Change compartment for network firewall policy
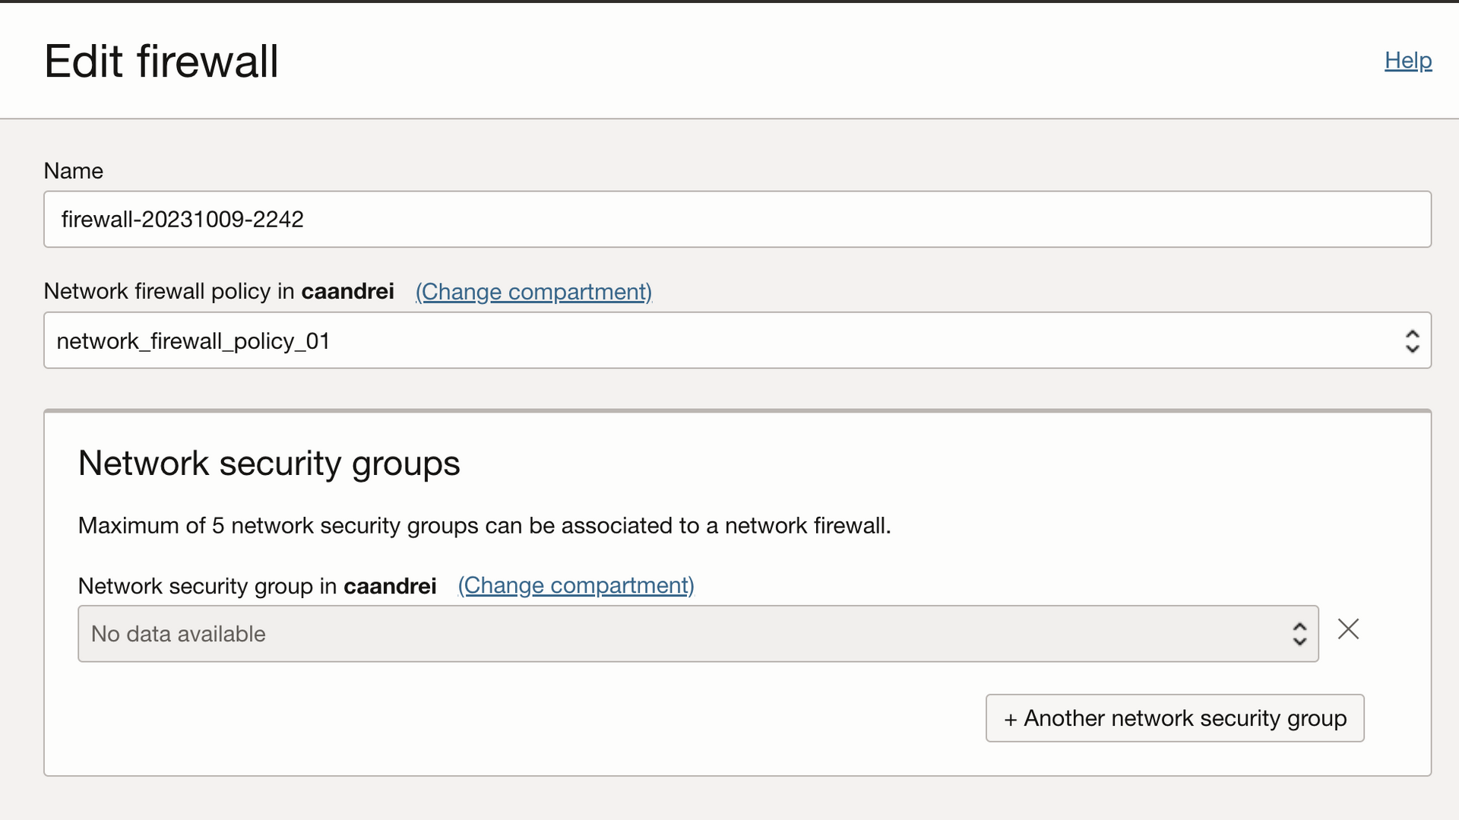 [x=533, y=292]
